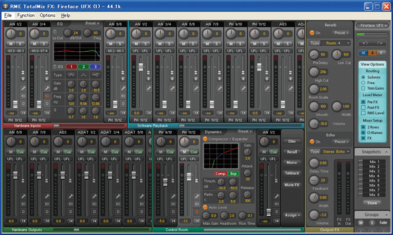Enable Post FX level meter checkbox

tap(363, 107)
